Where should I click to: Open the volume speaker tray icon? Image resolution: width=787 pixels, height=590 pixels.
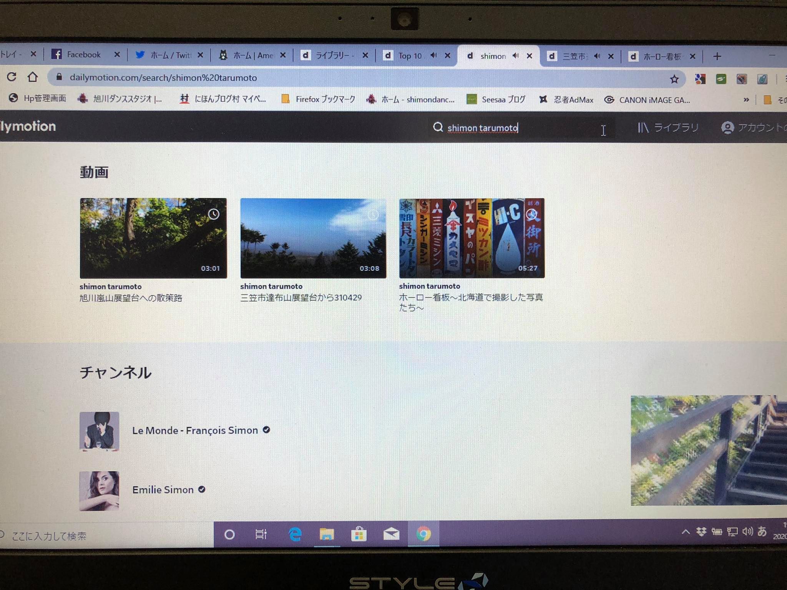pyautogui.click(x=747, y=532)
